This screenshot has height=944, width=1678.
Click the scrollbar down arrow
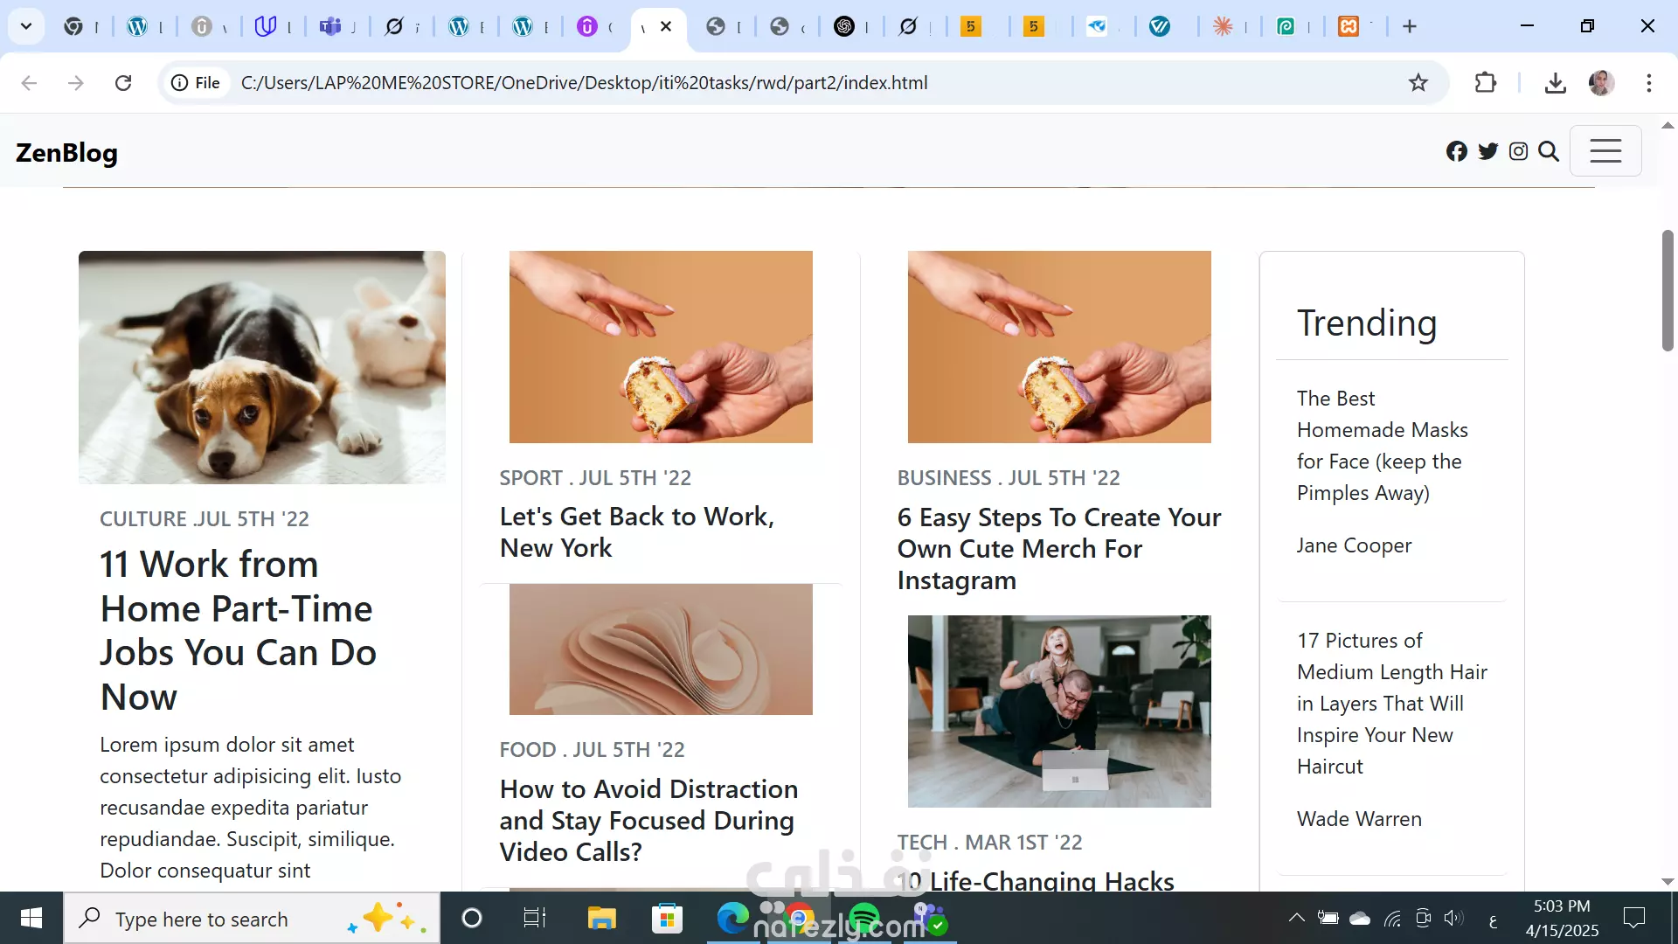pyautogui.click(x=1668, y=882)
